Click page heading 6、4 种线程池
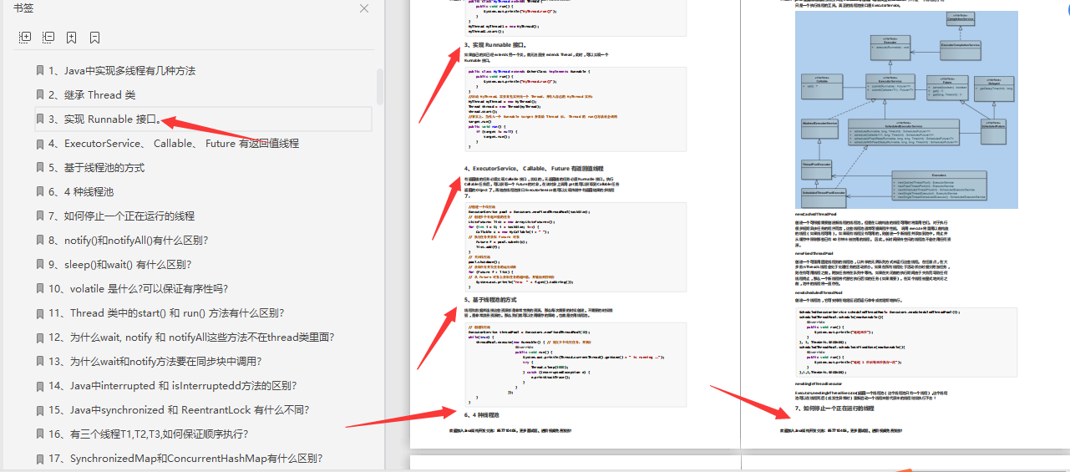 (481, 414)
